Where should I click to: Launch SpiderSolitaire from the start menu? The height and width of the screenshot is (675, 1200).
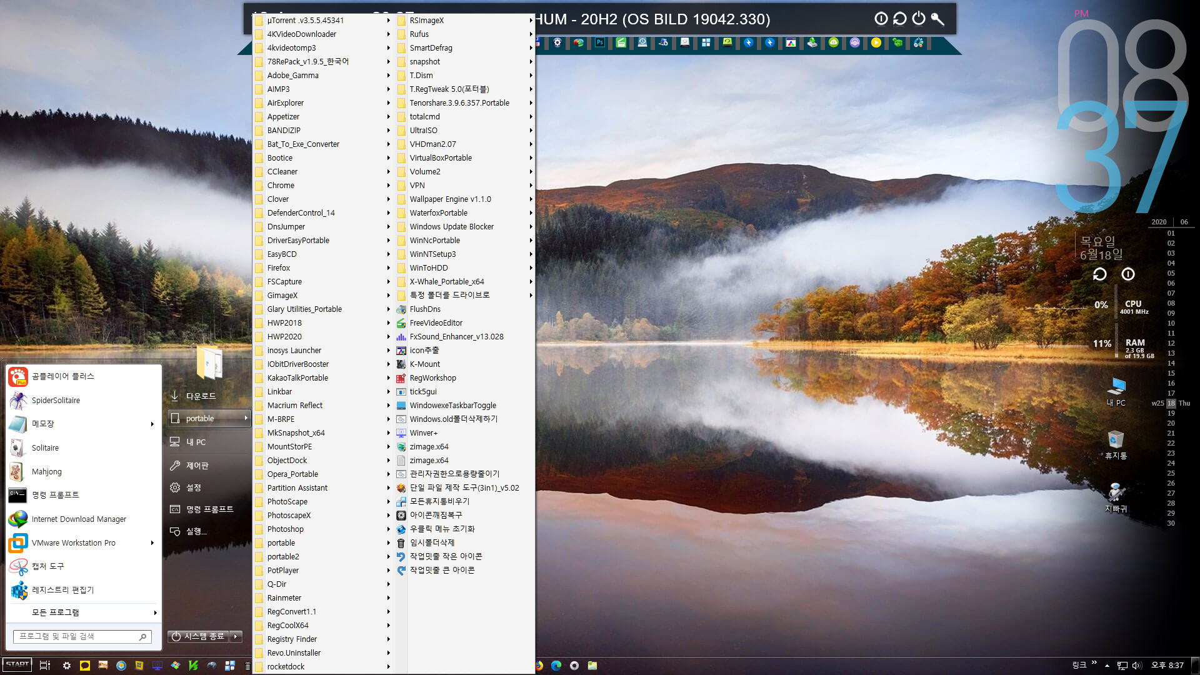(x=84, y=401)
